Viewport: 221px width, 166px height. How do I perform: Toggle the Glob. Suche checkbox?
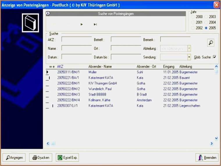tap(214, 57)
